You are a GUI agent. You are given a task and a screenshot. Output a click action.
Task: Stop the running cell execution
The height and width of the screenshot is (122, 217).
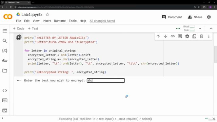point(19,37)
